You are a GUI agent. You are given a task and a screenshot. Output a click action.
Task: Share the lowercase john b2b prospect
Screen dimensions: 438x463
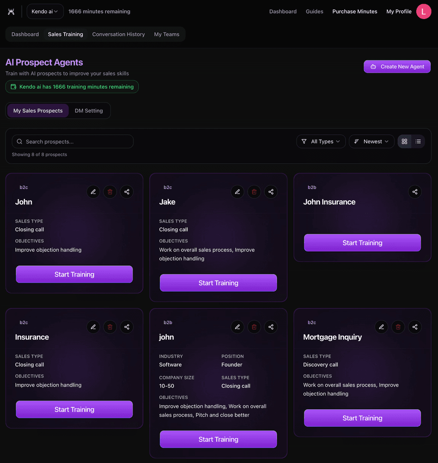coord(271,327)
